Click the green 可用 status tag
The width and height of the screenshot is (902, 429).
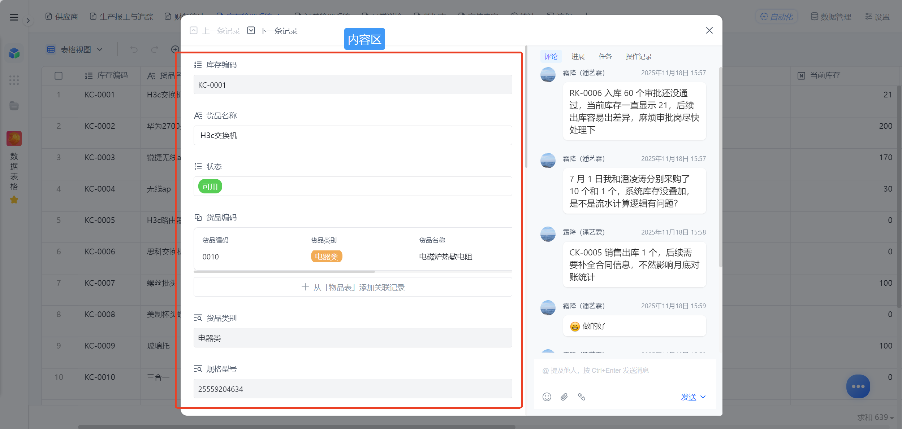click(210, 187)
